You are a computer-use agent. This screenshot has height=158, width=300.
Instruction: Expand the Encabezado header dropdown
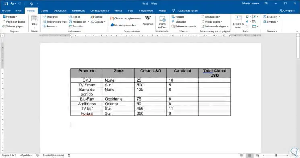click(x=211, y=17)
